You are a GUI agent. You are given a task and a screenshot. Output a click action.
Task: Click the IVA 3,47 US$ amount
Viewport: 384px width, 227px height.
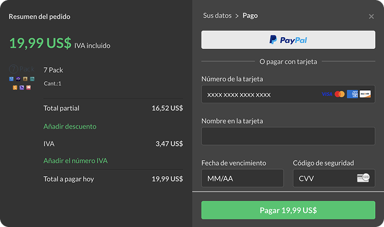[169, 144]
